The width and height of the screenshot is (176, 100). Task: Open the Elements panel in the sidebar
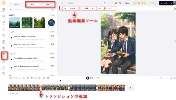click(4, 61)
